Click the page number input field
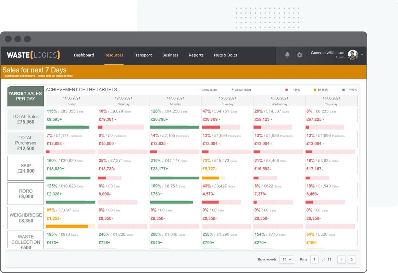Image resolution: width=398 pixels, height=273 pixels. coord(314,260)
